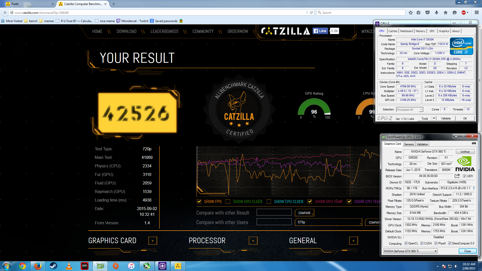Click the volume speaker tray icon

[456, 266]
